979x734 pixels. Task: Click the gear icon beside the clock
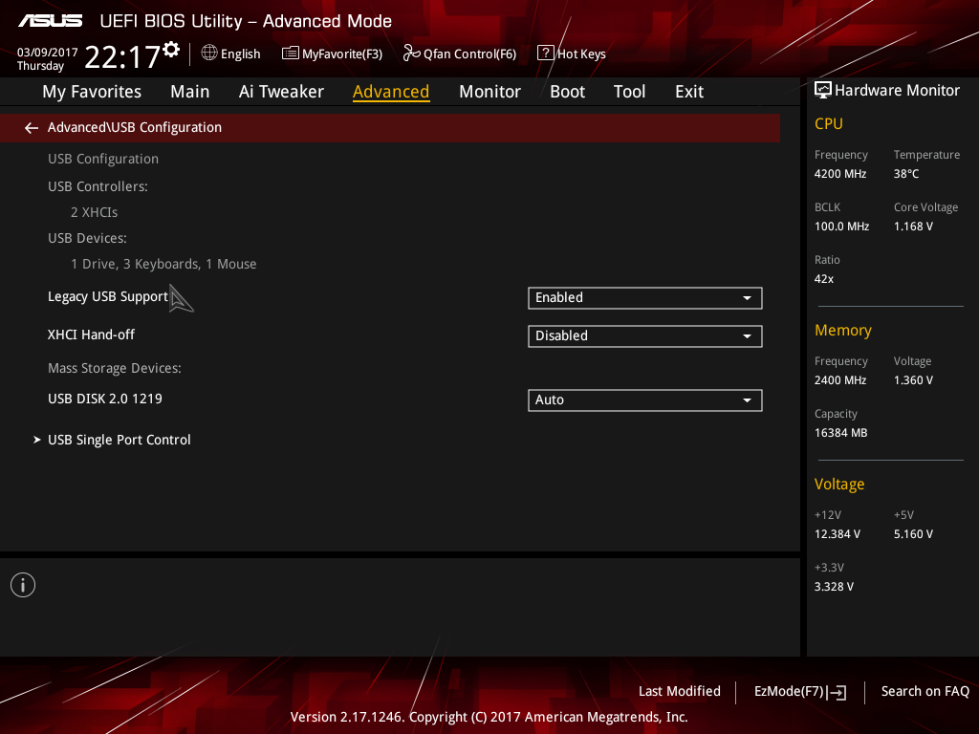pyautogui.click(x=171, y=50)
